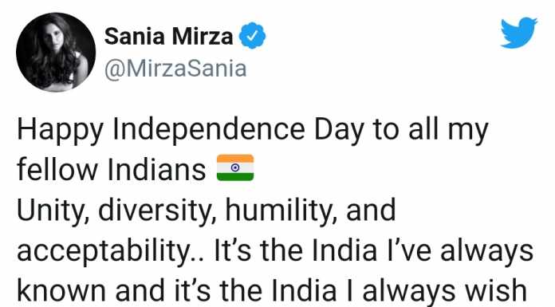Select the word Mirza in the display name
Viewport: 555px width, 307px height.
pos(203,36)
